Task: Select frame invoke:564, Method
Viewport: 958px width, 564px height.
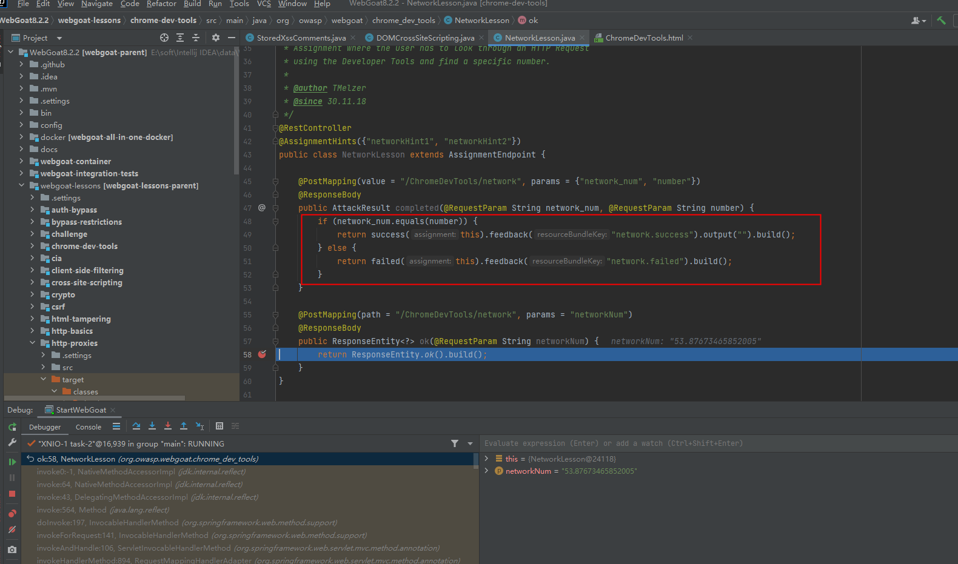Action: [248, 509]
